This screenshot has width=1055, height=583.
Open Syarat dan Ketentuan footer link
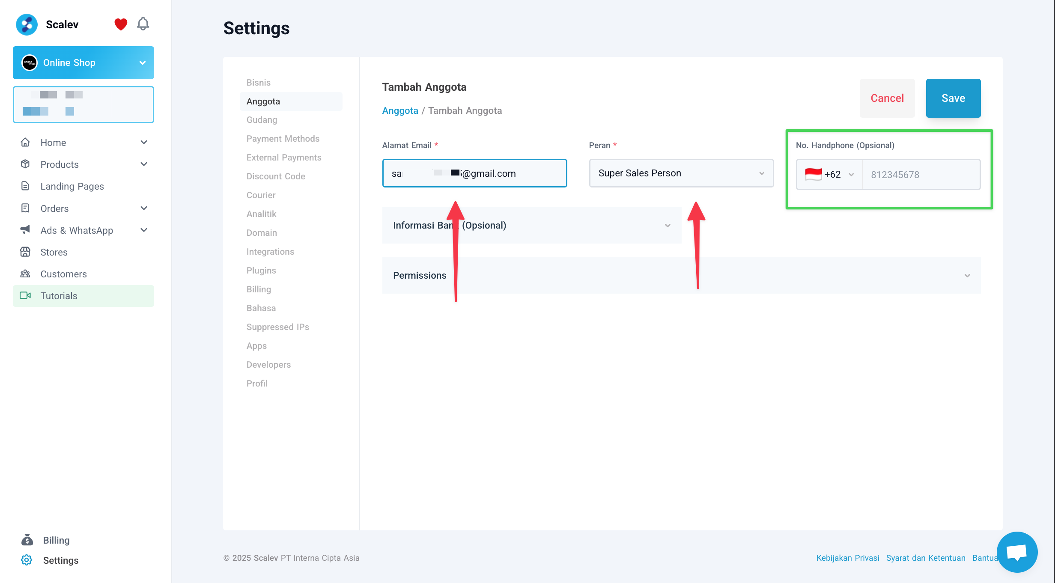pos(926,558)
